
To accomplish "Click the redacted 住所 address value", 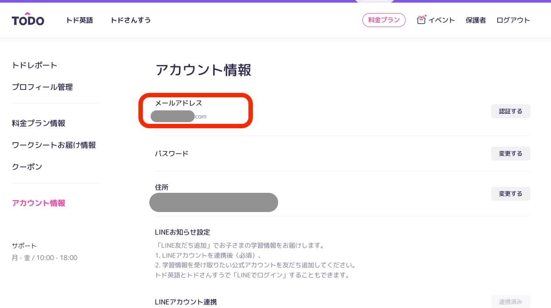I will tap(214, 202).
